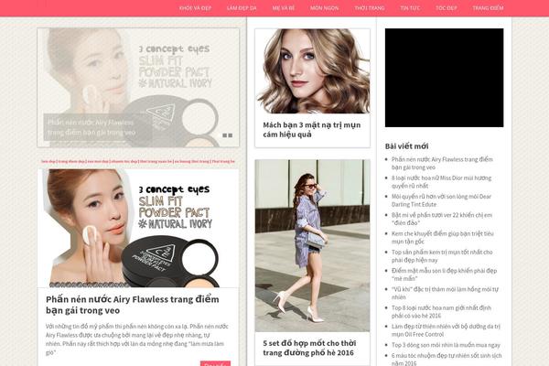Go to the TÓC ĐẸP category
This screenshot has height=366, width=549.
click(447, 8)
